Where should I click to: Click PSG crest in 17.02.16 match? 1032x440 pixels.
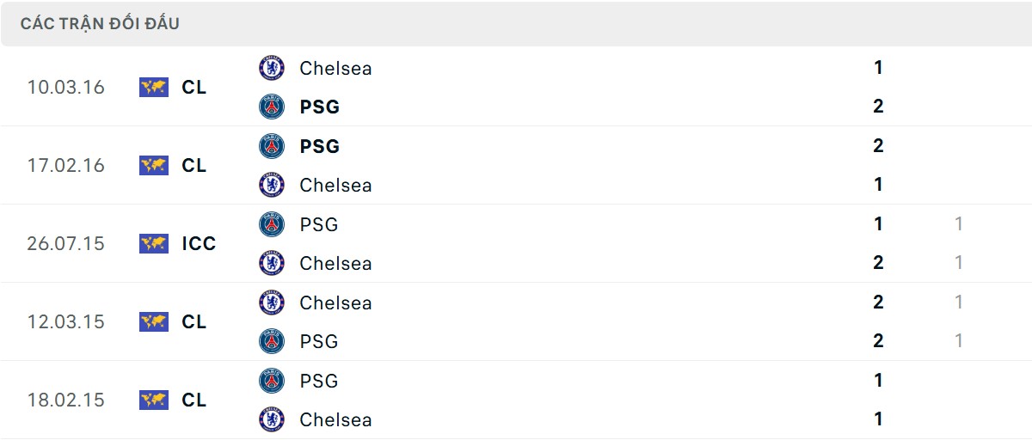[272, 146]
